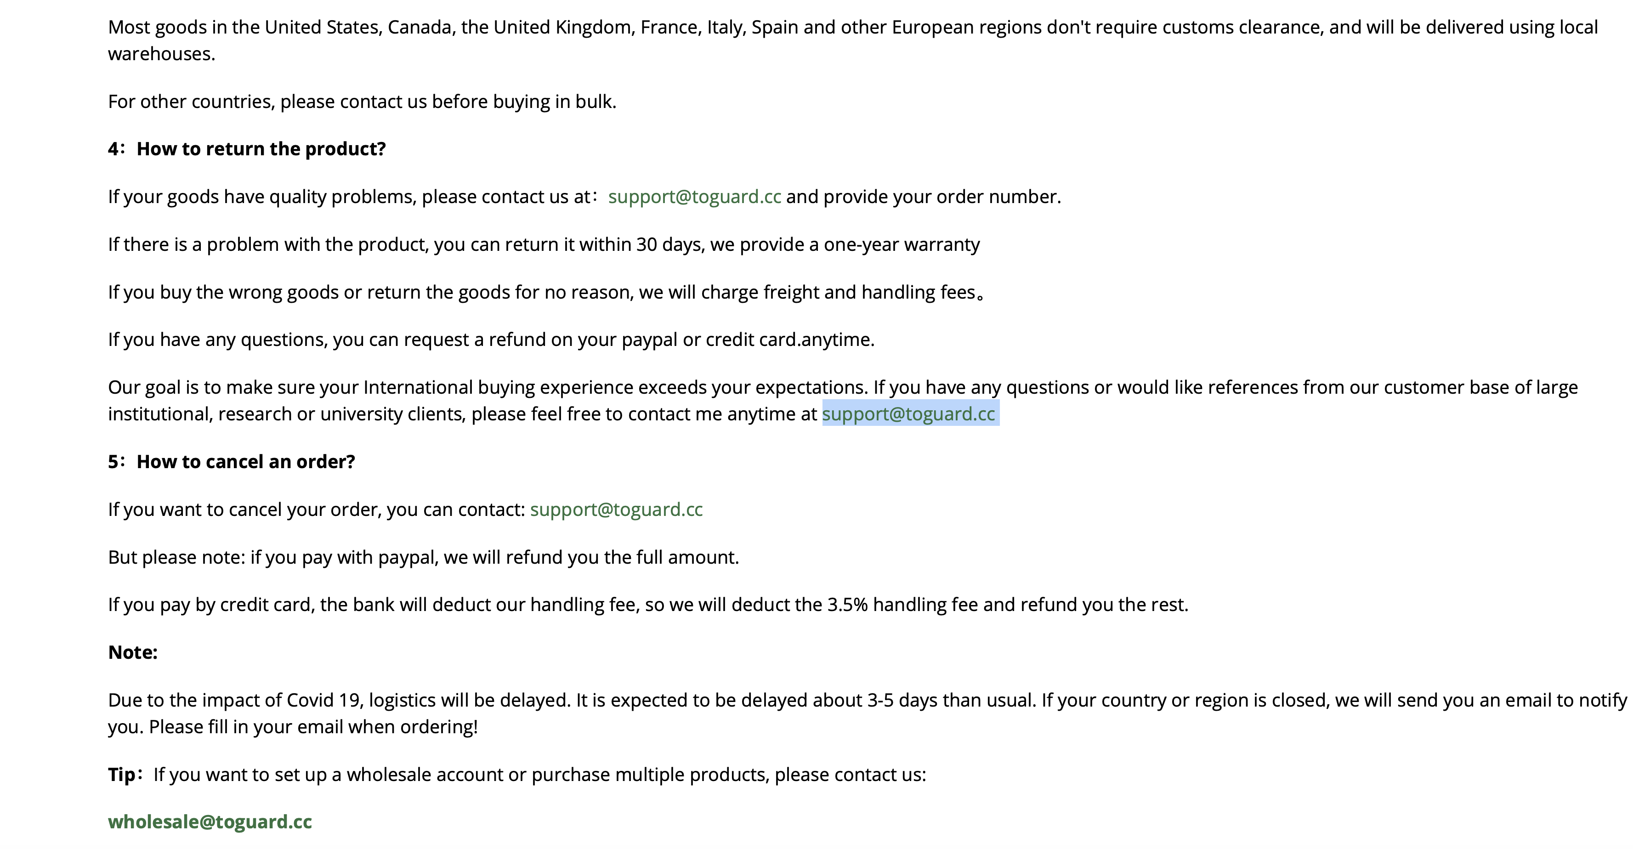Click the word 'warehouses.' on the second line
The height and width of the screenshot is (849, 1633).
[x=162, y=54]
